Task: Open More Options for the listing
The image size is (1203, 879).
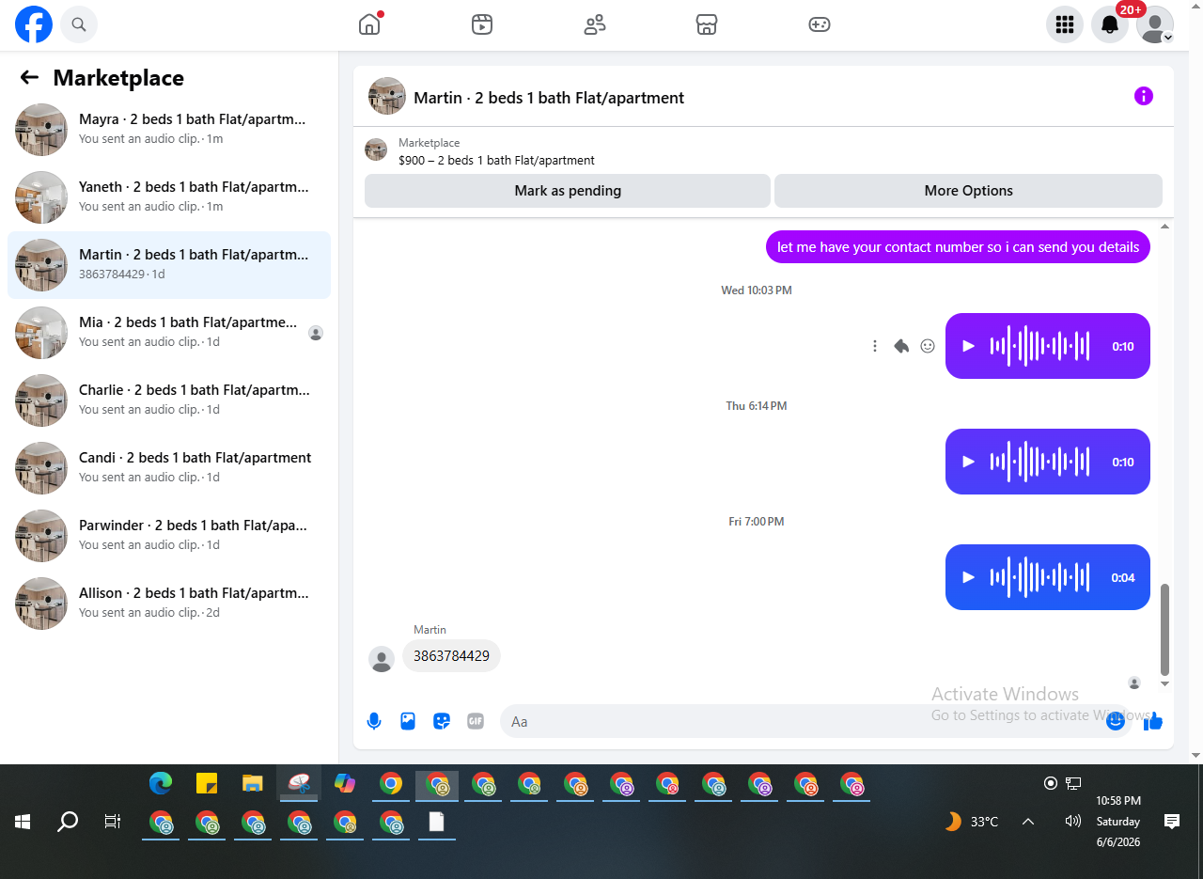Action: coord(968,191)
